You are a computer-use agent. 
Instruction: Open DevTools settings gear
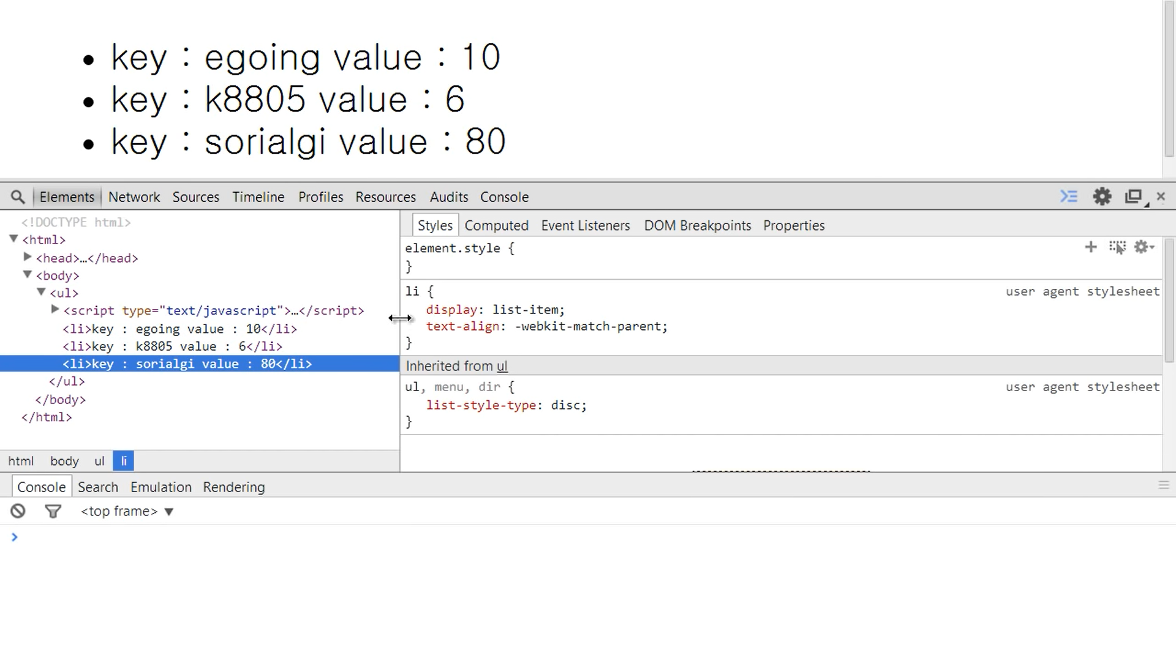click(1102, 196)
